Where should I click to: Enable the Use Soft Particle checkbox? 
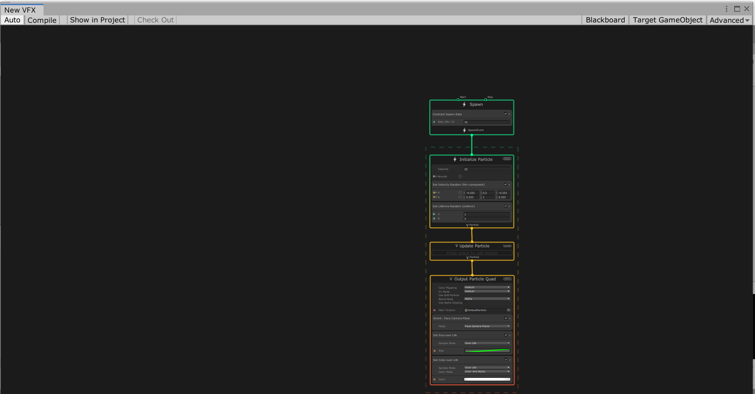(x=466, y=295)
